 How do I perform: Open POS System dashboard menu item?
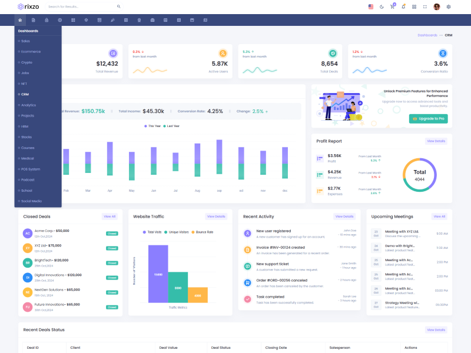tap(30, 169)
